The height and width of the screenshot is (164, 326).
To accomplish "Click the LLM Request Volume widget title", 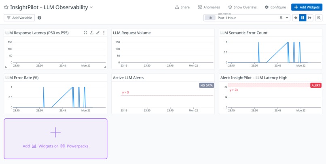I will 132,33.
